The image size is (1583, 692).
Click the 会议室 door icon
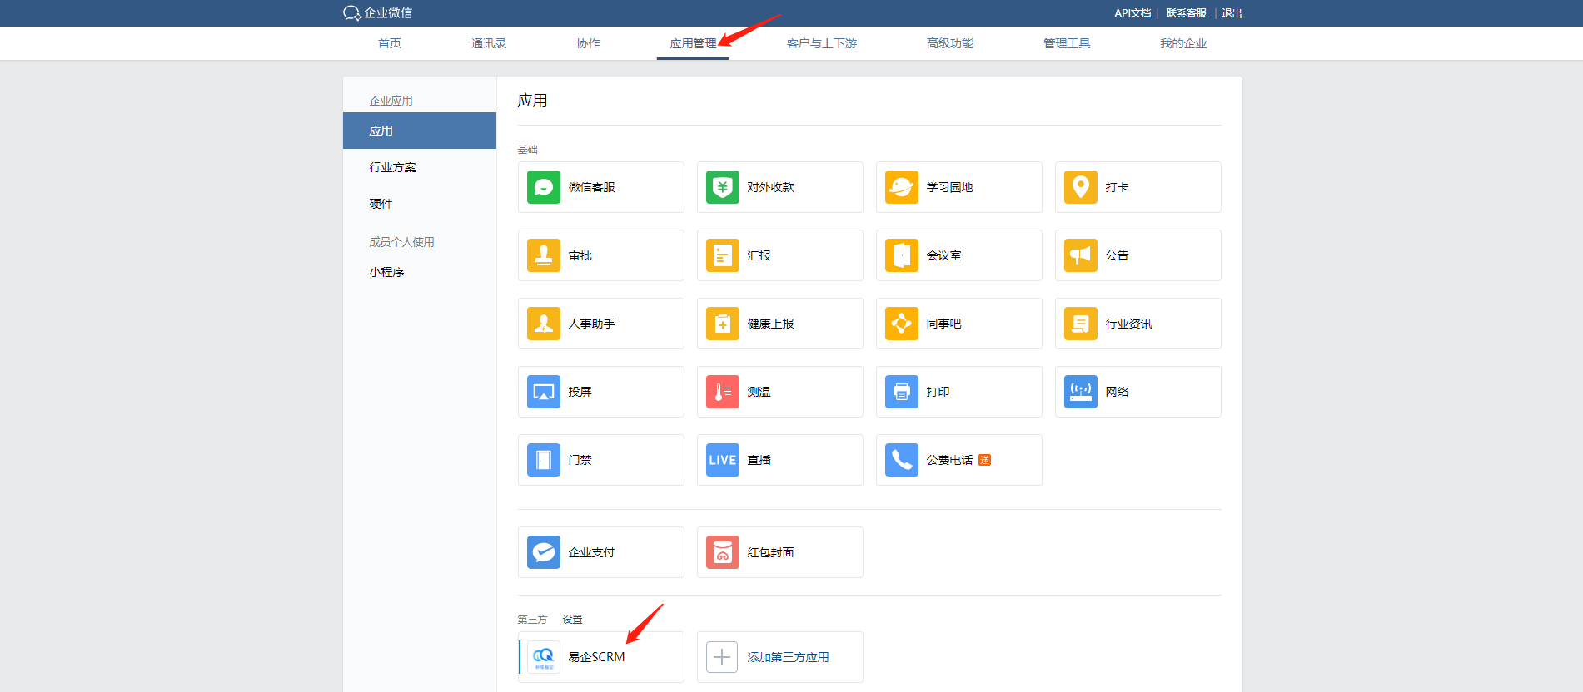[x=902, y=255]
